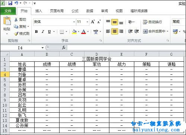Toggle Center horizontal alignment
The width and height of the screenshot is (186, 135).
pyautogui.click(x=115, y=31)
